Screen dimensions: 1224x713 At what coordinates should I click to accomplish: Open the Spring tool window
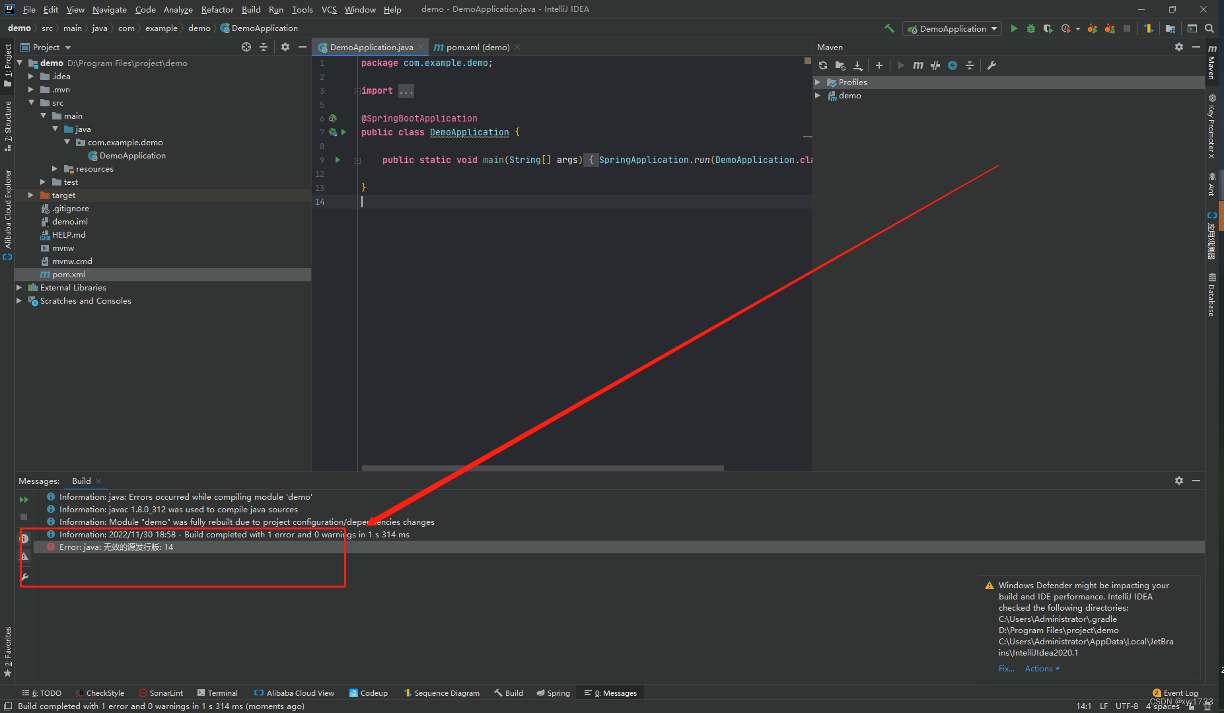553,693
